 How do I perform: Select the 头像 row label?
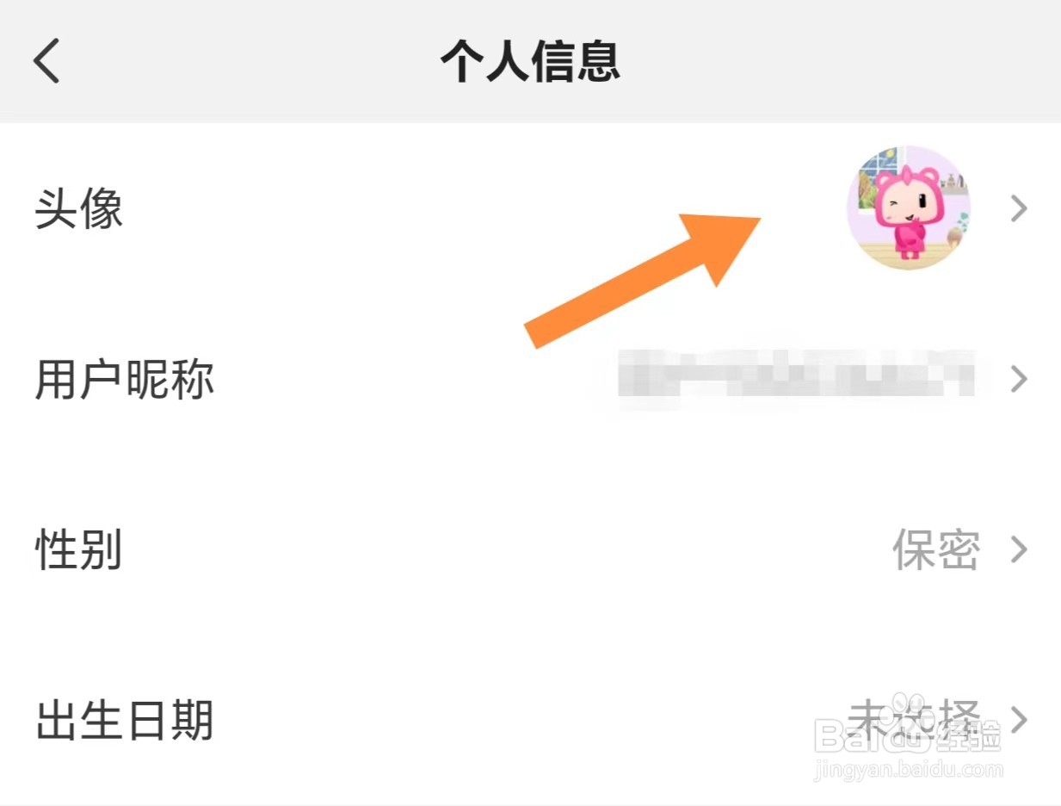[x=79, y=208]
